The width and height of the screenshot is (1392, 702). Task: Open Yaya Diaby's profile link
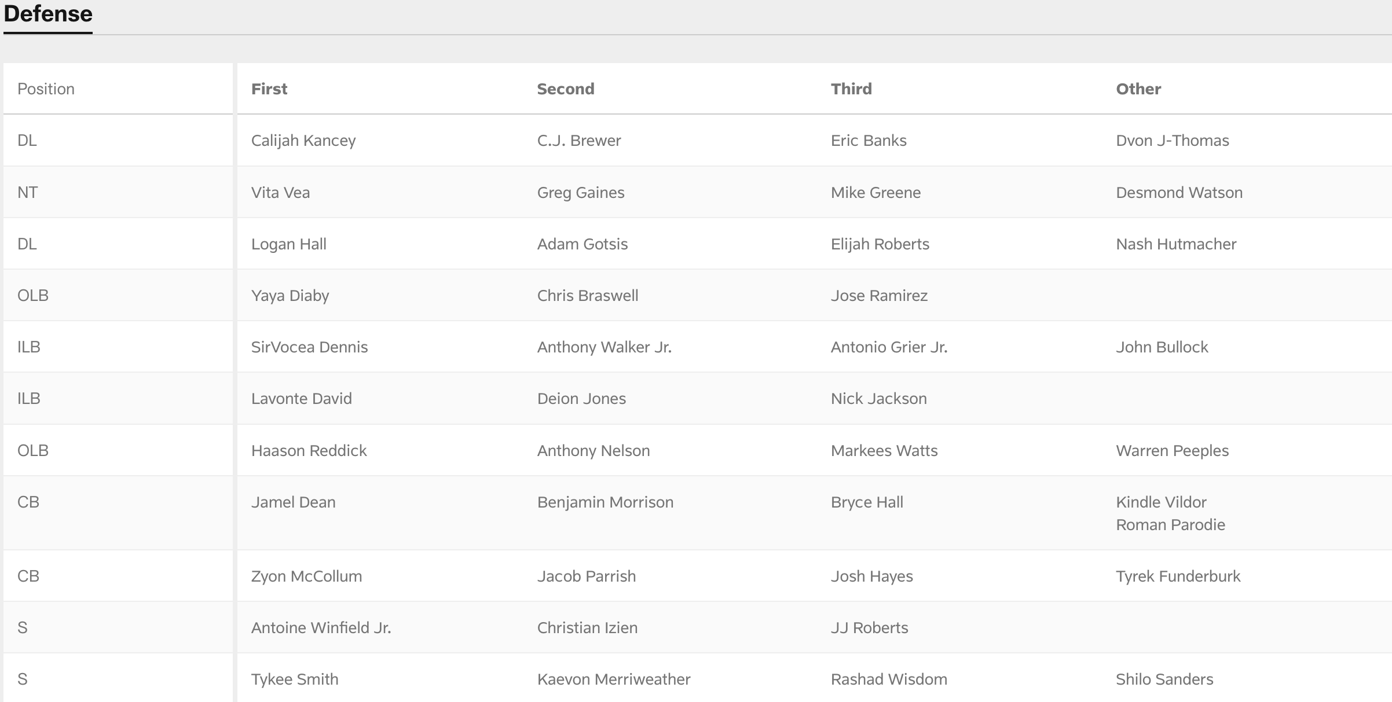click(290, 296)
